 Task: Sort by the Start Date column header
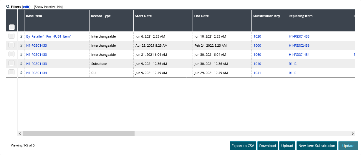(x=143, y=16)
